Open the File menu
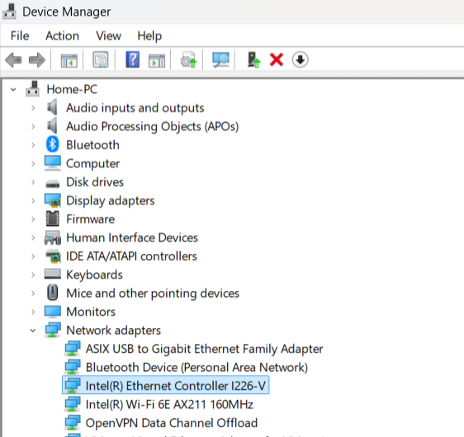 click(x=20, y=35)
